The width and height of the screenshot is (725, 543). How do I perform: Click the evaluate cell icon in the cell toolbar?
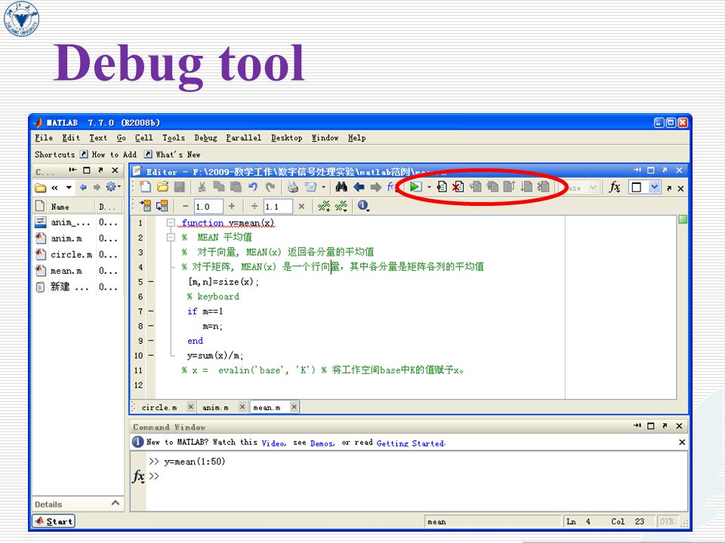click(x=145, y=206)
